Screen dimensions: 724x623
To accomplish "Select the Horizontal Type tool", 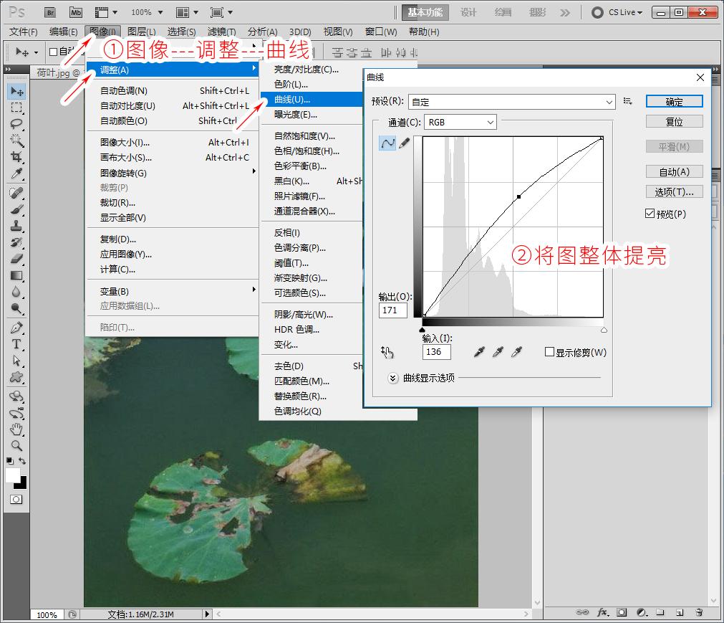I will tap(16, 344).
